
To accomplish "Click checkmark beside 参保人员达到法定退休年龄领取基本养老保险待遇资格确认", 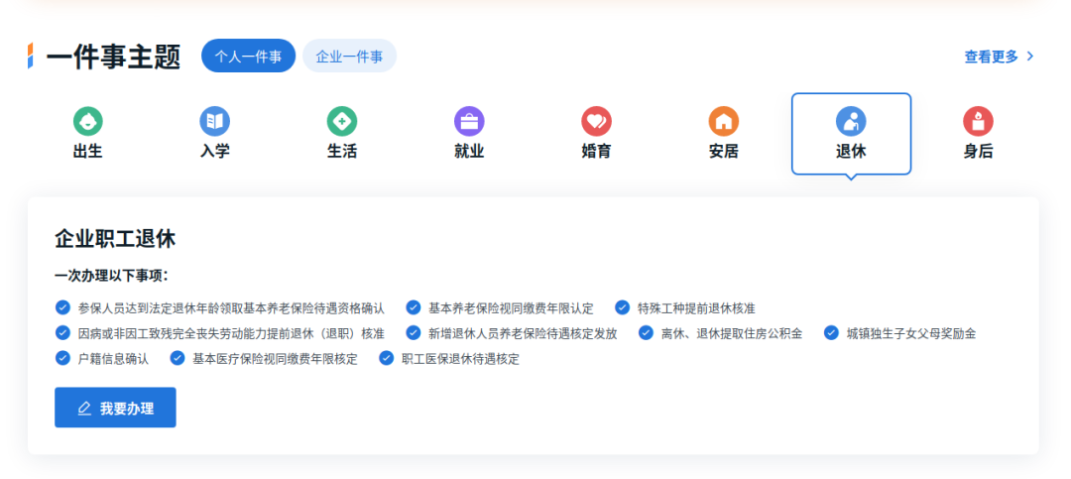I will [x=62, y=307].
